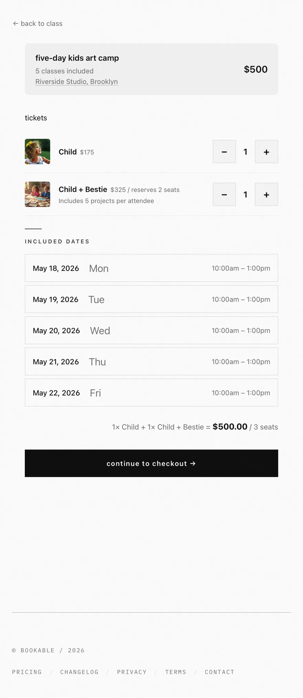
Task: Select the May 20, 2026 Wed row
Action: pyautogui.click(x=151, y=330)
